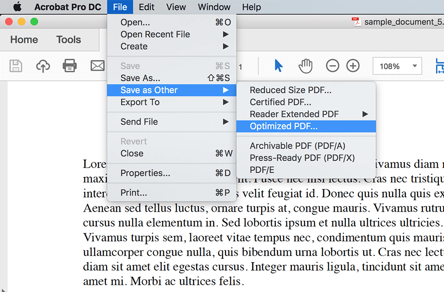Click the zoom in plus icon

[353, 66]
